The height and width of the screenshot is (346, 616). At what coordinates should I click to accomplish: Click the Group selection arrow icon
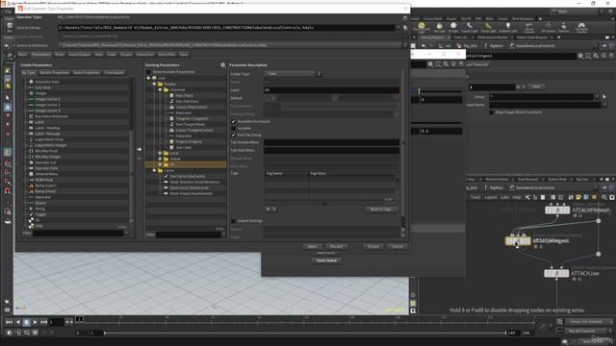point(604,96)
